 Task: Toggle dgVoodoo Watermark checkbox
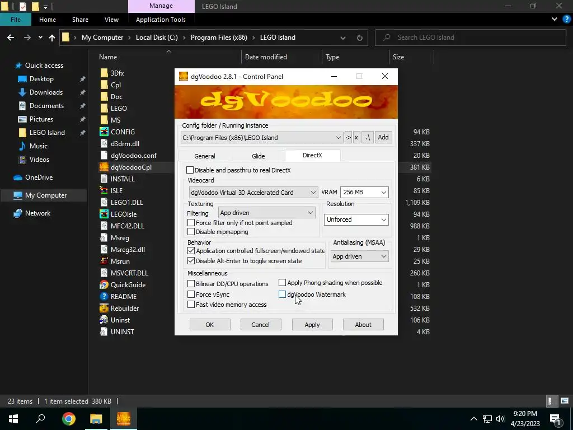pyautogui.click(x=282, y=295)
